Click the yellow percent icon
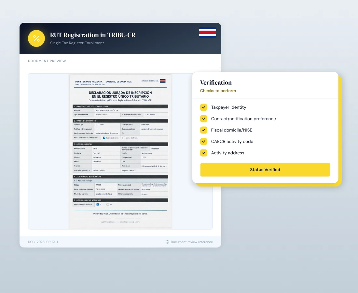Image resolution: width=358 pixels, height=293 pixels. 36,38
